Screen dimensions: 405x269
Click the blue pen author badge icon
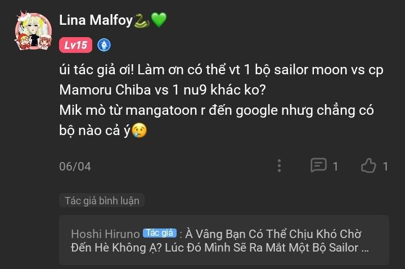click(x=104, y=45)
